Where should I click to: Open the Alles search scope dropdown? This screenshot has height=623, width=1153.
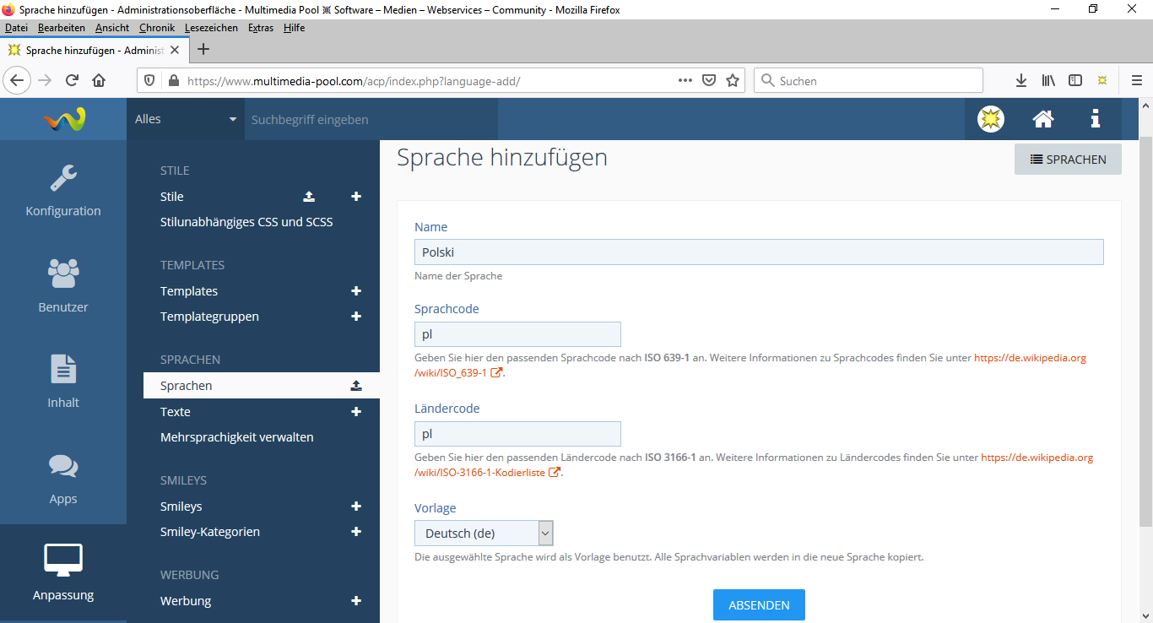(186, 119)
